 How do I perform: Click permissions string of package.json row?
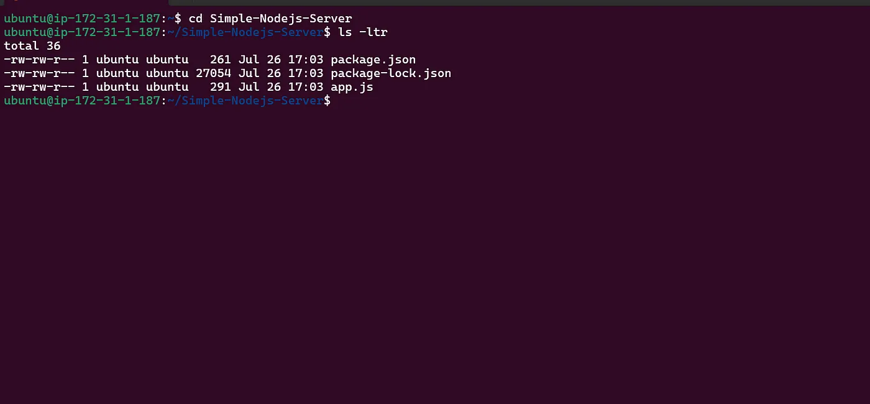point(39,60)
